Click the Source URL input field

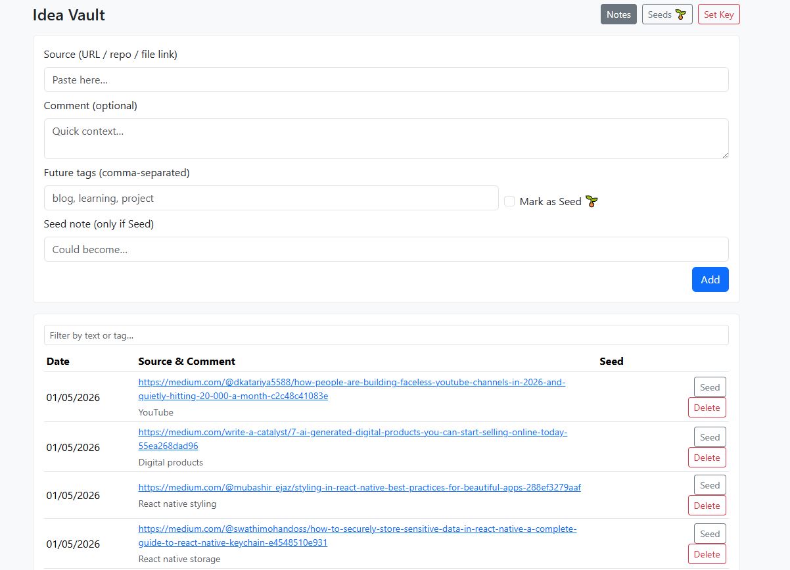[386, 79]
